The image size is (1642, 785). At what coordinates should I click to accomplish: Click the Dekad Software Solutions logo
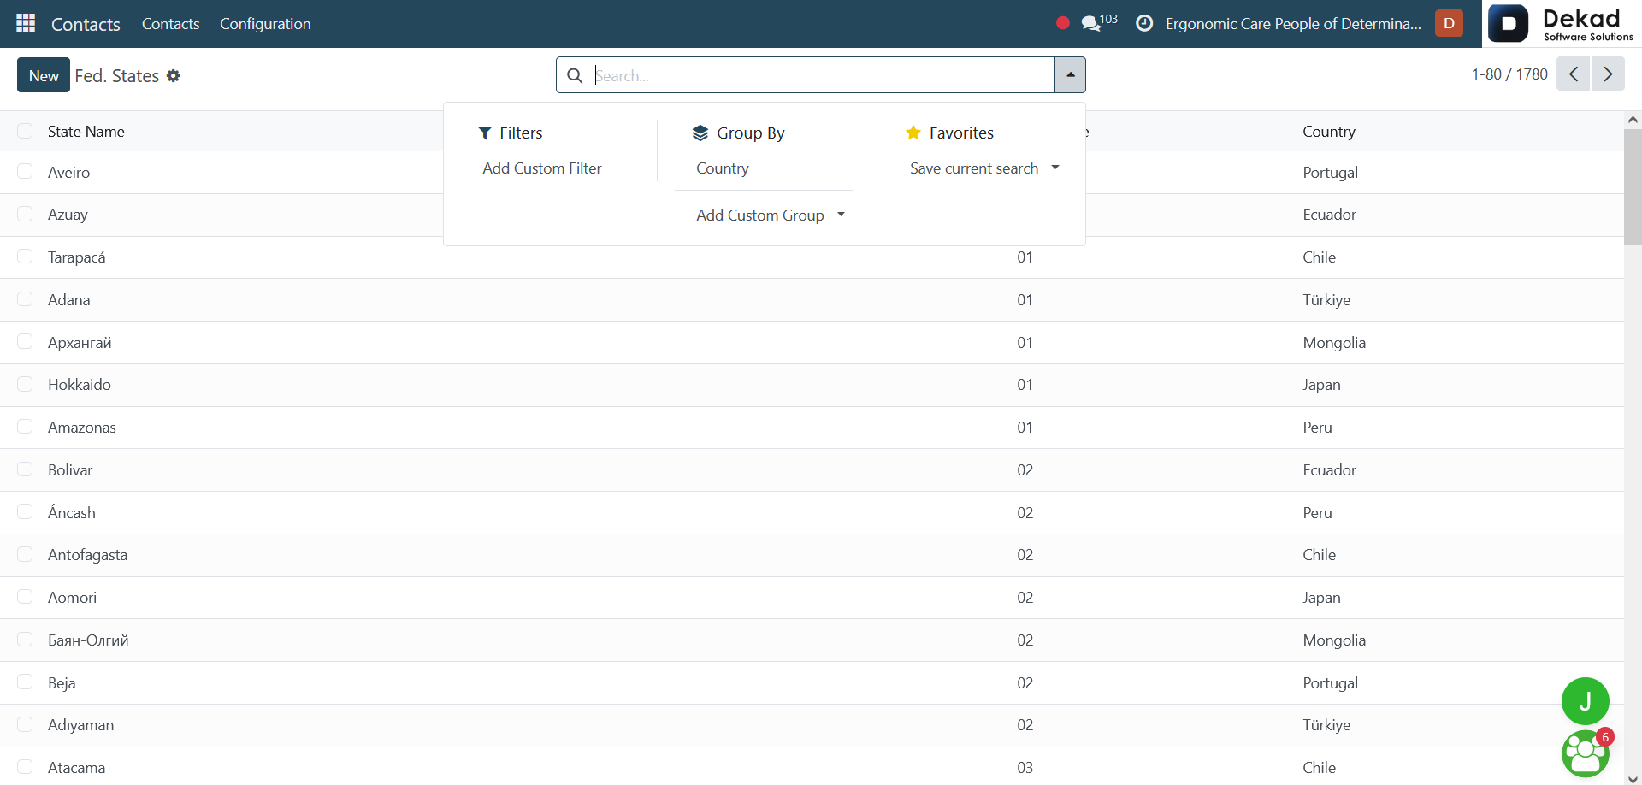(x=1562, y=23)
